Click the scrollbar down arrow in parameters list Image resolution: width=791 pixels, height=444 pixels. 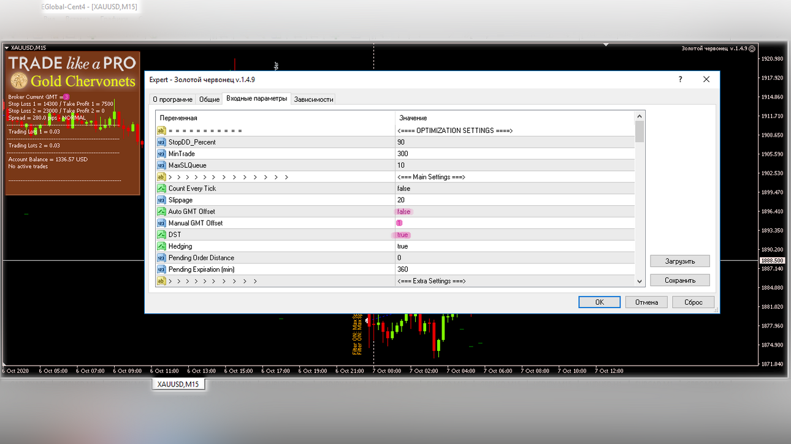click(640, 281)
